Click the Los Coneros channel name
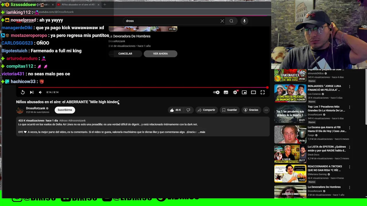The height and width of the screenshot is (206, 367). (314, 94)
